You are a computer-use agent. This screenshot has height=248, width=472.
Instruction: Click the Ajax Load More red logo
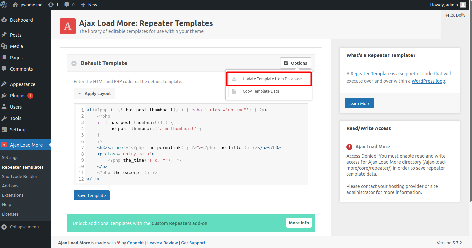point(68,26)
